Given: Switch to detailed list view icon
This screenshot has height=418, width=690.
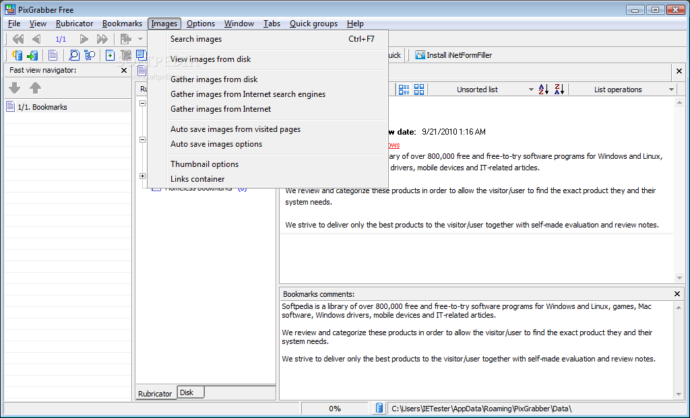Looking at the screenshot, I should 404,90.
